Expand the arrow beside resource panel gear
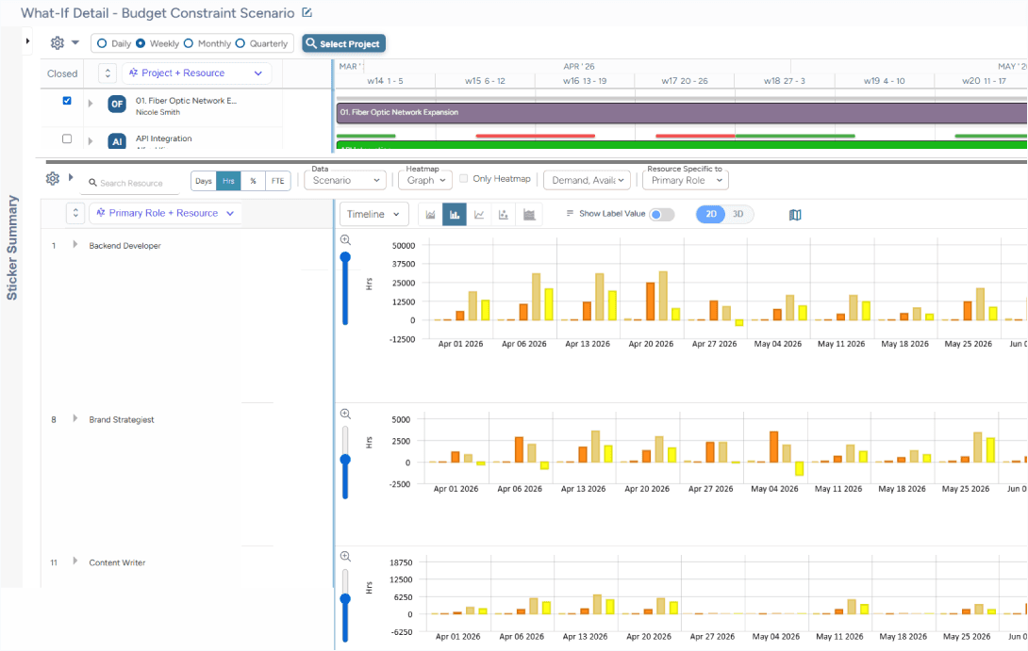This screenshot has height=651, width=1028. [x=71, y=177]
